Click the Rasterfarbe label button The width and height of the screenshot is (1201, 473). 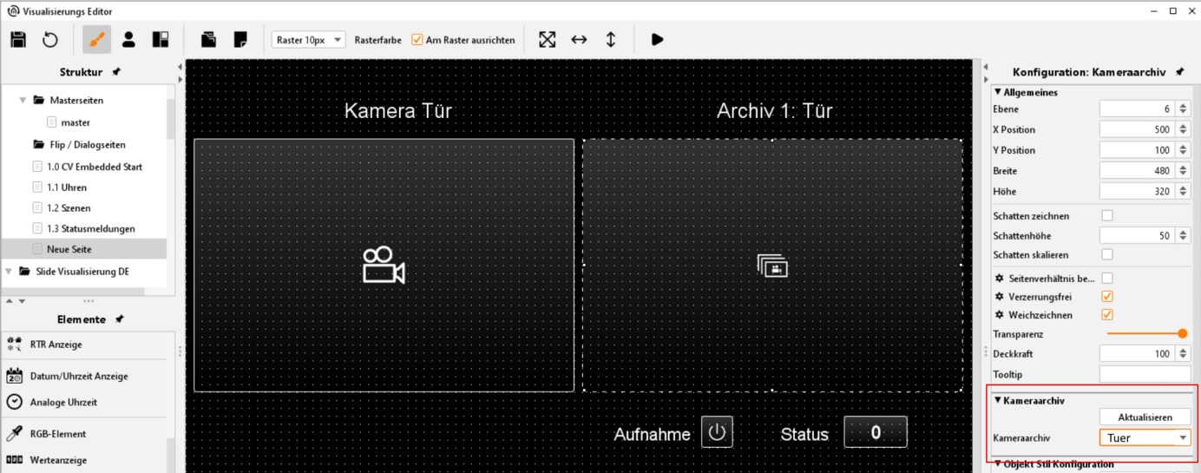pyautogui.click(x=377, y=40)
